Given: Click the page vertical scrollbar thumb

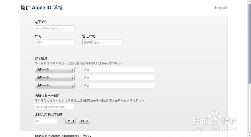Looking at the screenshot, I should (x=249, y=43).
